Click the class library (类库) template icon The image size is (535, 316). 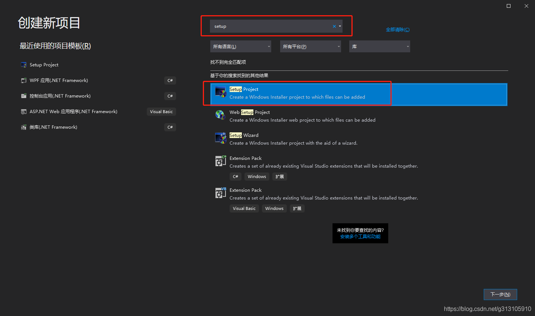tap(24, 127)
